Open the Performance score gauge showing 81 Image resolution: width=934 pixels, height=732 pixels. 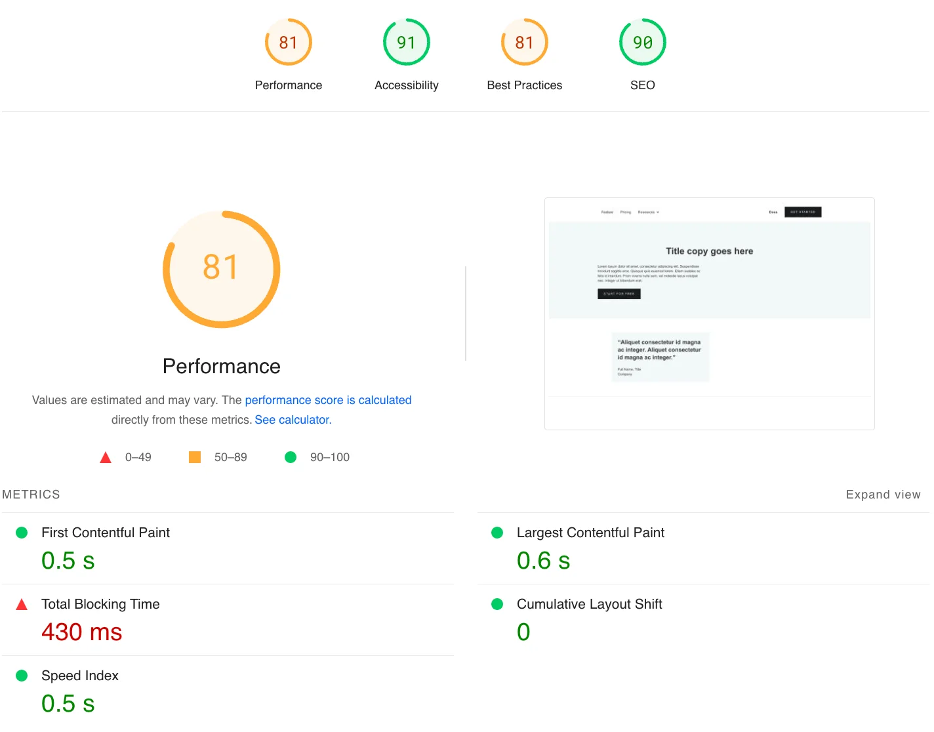tap(289, 43)
